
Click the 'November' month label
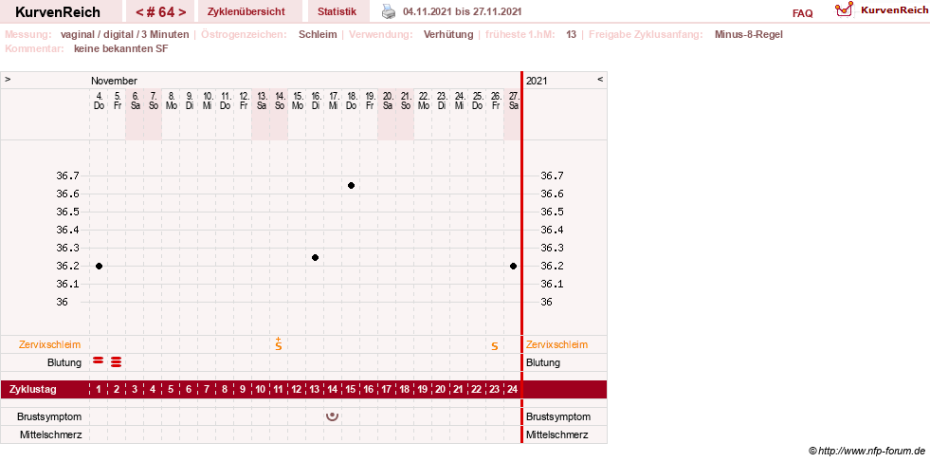[114, 81]
